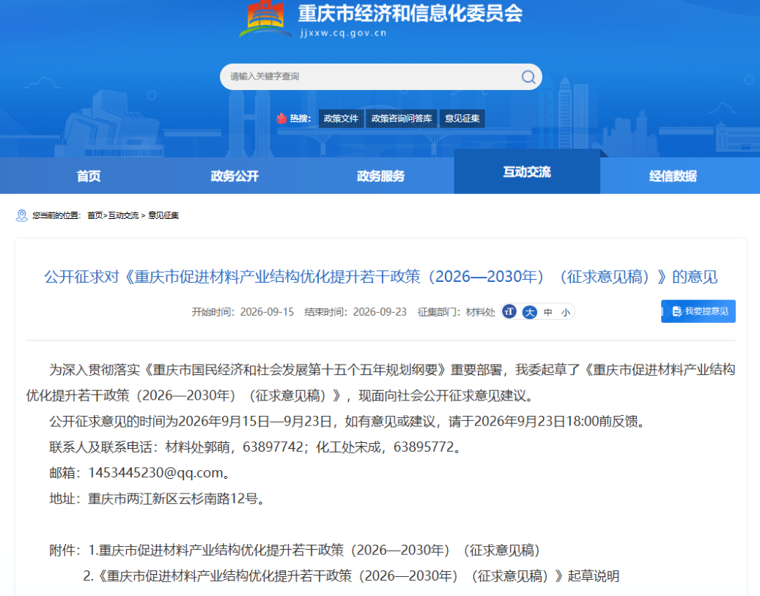Open the 政务服务 navigation tab

pos(380,176)
